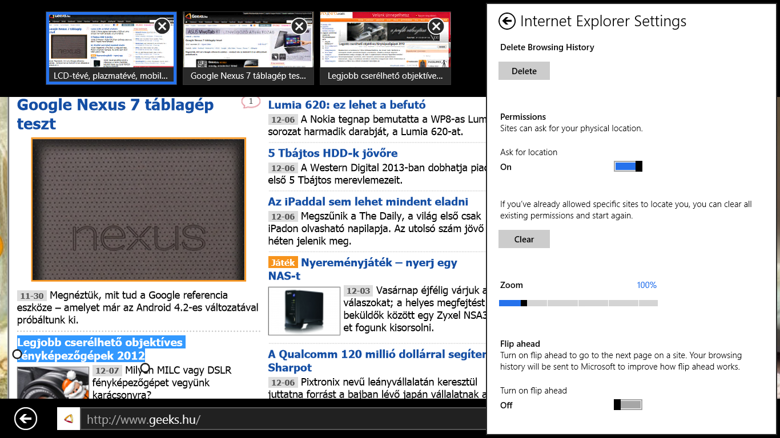780x438 pixels.
Task: Click the orange Játék category badge
Action: pos(283,263)
